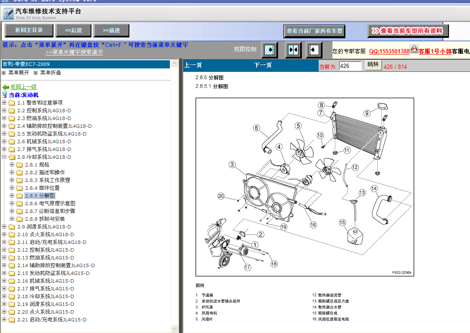Click the 426 / 814 page count text
Viewport: 470px width, 333px height.
(x=395, y=67)
